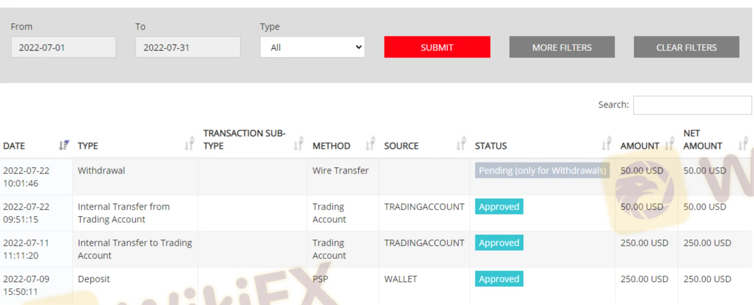Focus the To date field
The height and width of the screenshot is (305, 754).
click(188, 47)
